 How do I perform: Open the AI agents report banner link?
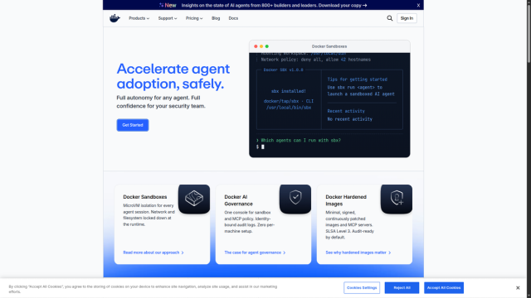[274, 5]
